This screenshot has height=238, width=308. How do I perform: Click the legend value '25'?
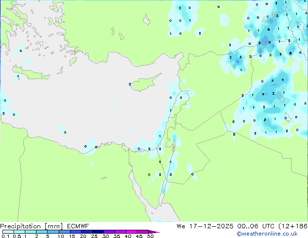tap(94, 236)
